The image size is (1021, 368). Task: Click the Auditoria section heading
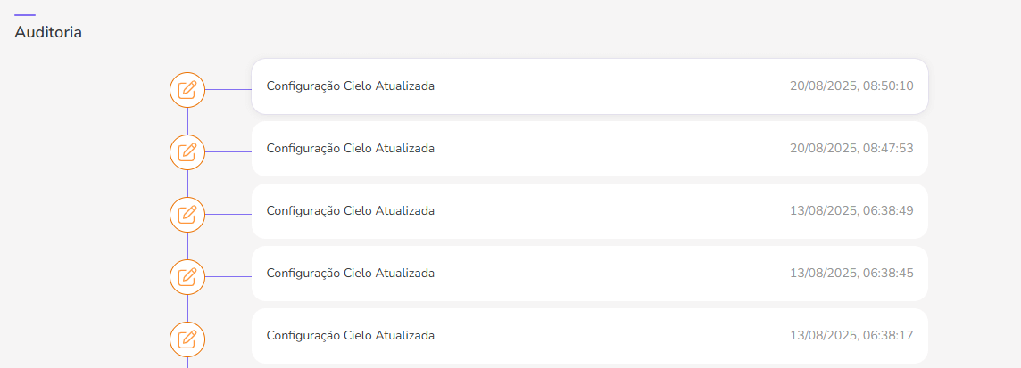[48, 32]
